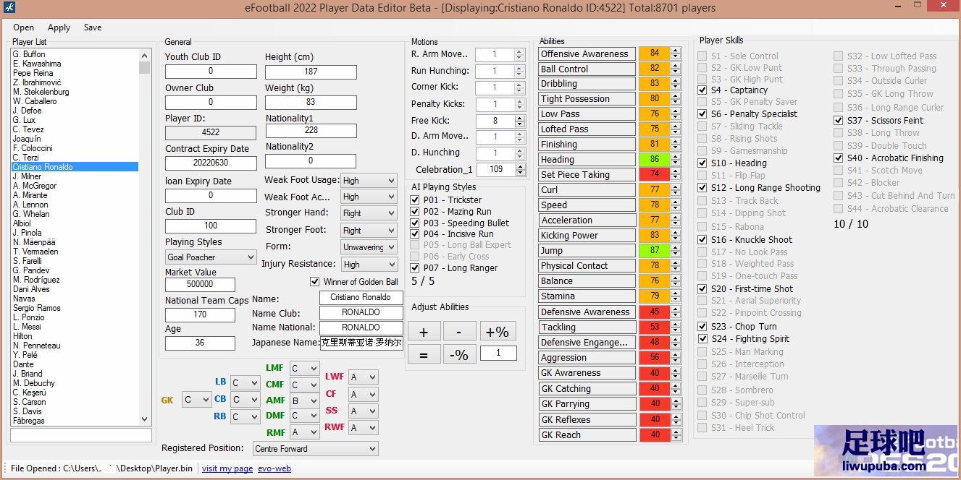961x480 pixels.
Task: Open the Weak Foot Usage dropdown
Action: coord(369,181)
